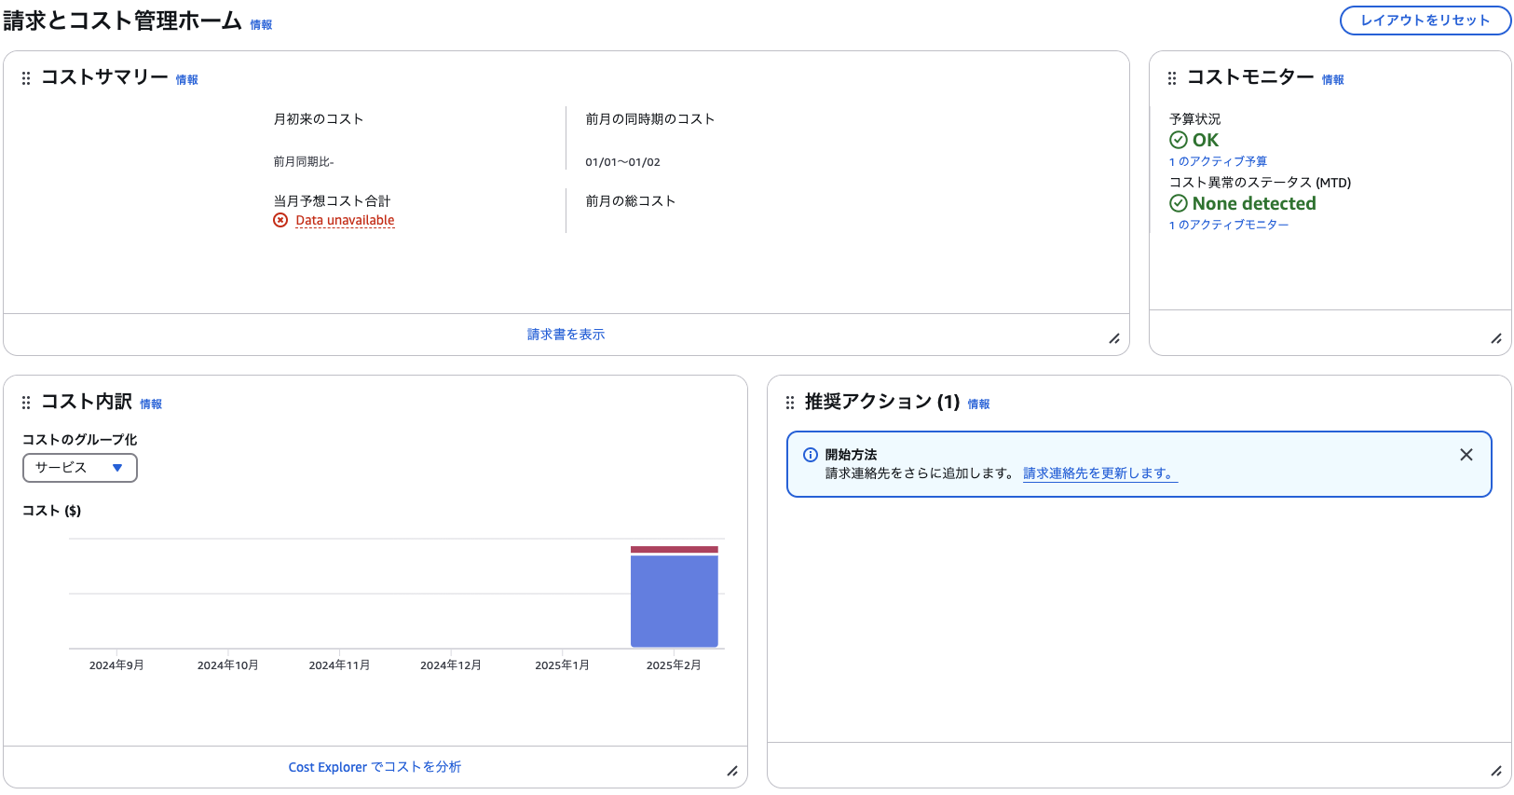Open 情報 link beside コストモニター

coord(1333,80)
